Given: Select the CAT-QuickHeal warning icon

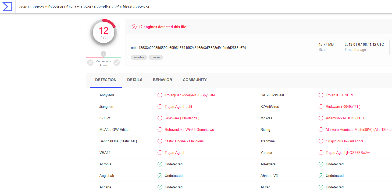Looking at the screenshot, I should coord(321,95).
